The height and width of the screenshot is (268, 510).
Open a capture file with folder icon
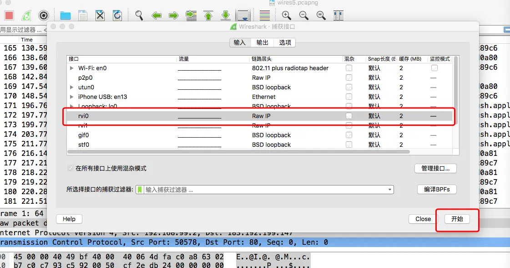[66, 15]
